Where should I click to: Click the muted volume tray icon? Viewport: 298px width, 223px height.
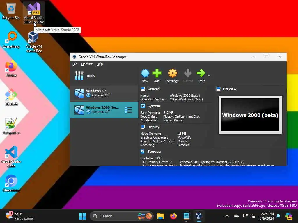[x=253, y=216]
